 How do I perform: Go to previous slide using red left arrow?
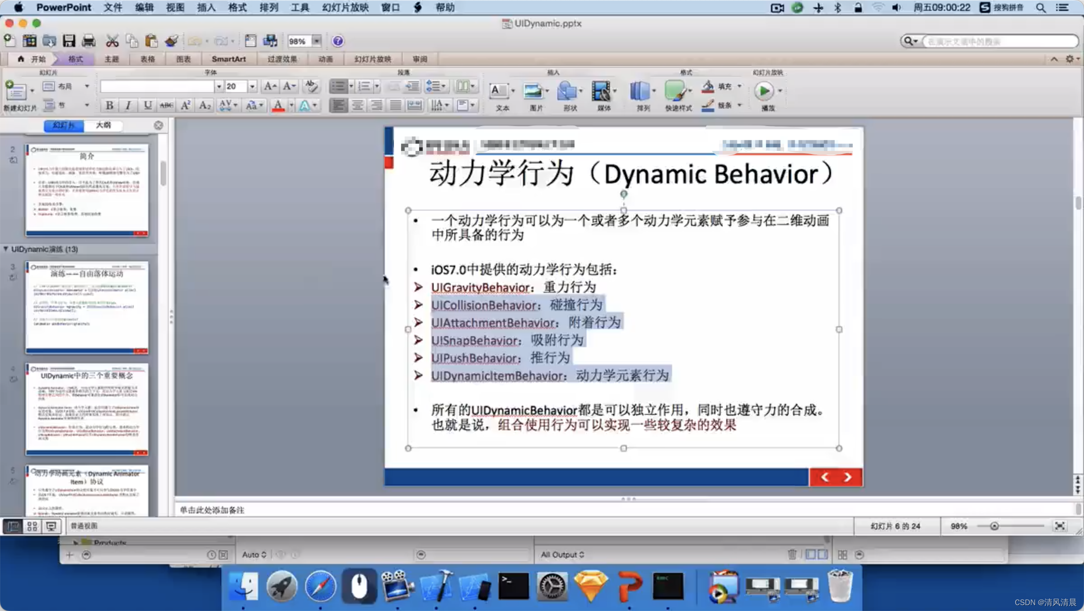(825, 477)
